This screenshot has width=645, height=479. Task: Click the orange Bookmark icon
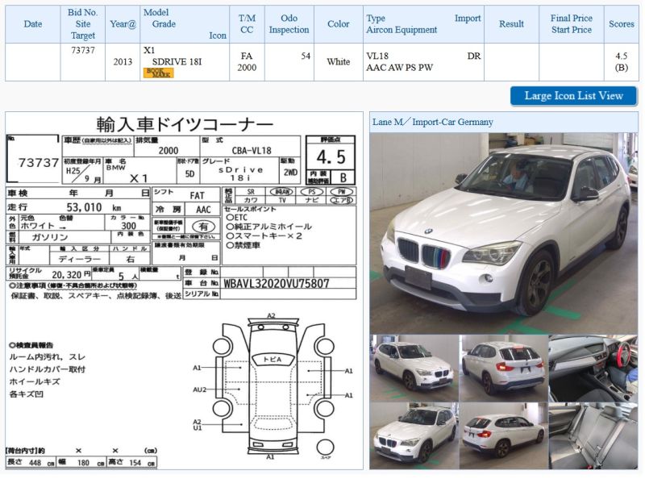tap(158, 73)
